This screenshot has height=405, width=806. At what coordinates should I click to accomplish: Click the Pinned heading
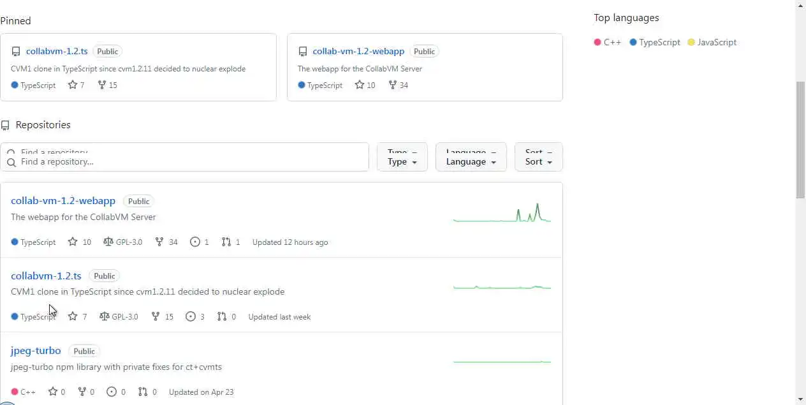click(x=15, y=20)
